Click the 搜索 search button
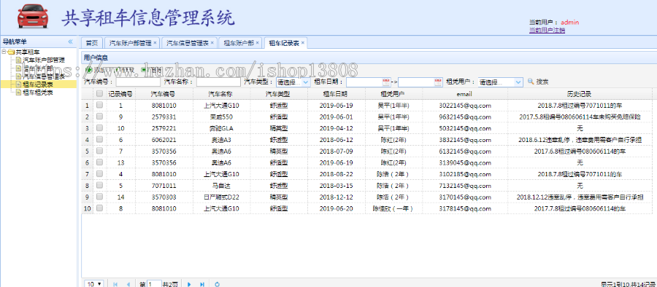Viewport: 657px width, 287px height. point(537,82)
